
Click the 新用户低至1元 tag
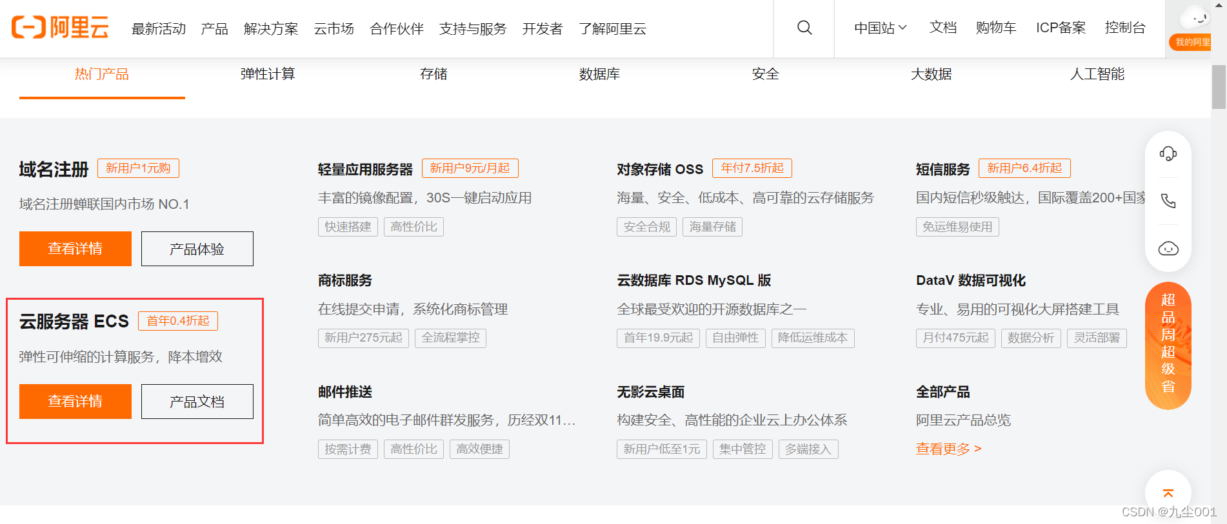pyautogui.click(x=662, y=449)
